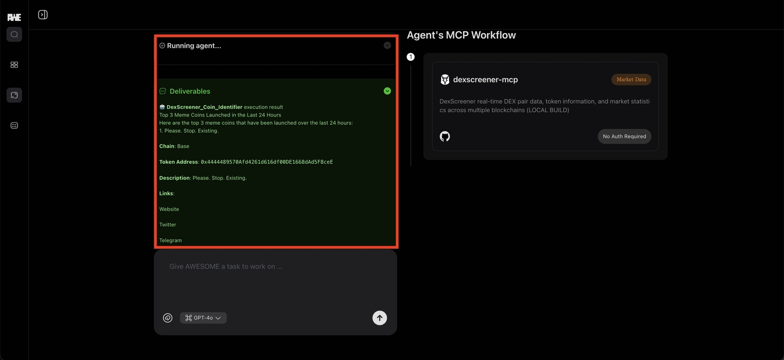Toggle the sidebar panel expand icon
Viewport: 784px width, 360px height.
click(43, 15)
